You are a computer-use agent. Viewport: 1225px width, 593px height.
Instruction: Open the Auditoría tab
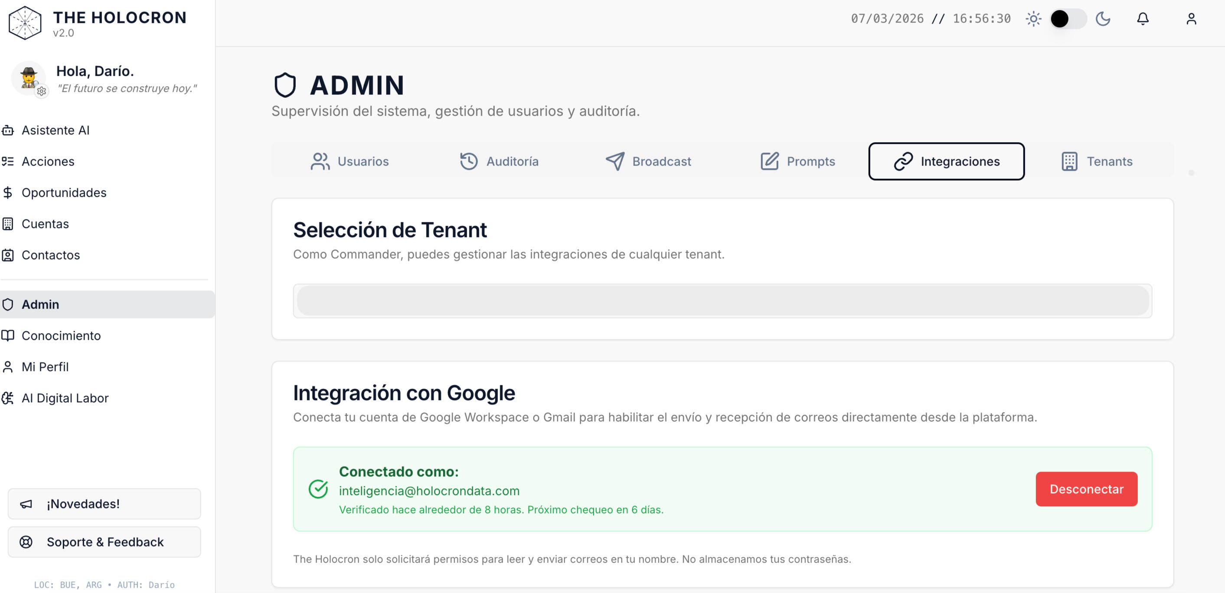pos(499,161)
